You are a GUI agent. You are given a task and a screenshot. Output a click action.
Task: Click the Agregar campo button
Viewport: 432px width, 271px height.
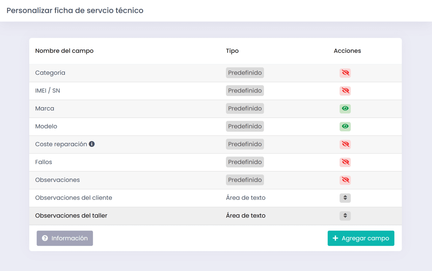coord(361,238)
